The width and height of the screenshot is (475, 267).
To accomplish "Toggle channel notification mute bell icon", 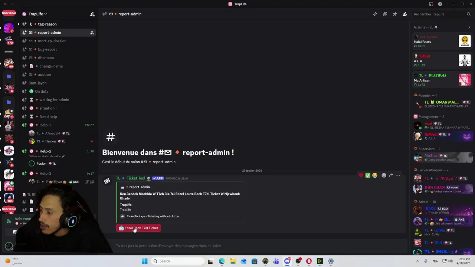I will [x=385, y=14].
